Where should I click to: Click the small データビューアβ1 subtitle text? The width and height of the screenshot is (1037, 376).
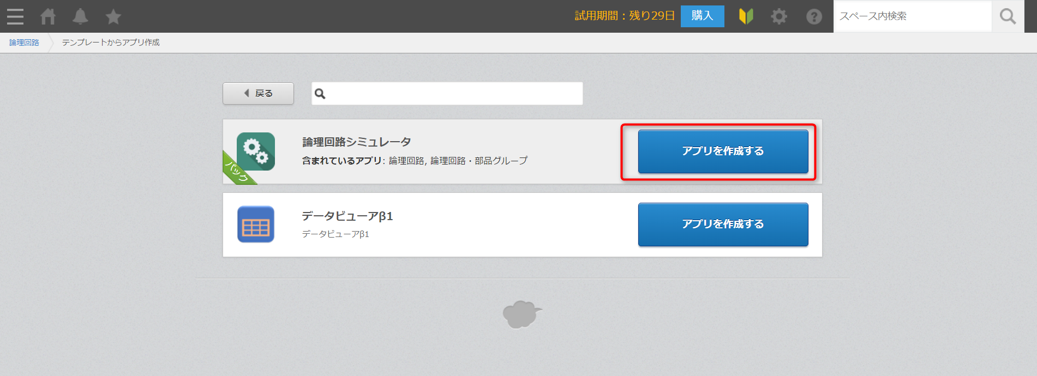coord(335,234)
